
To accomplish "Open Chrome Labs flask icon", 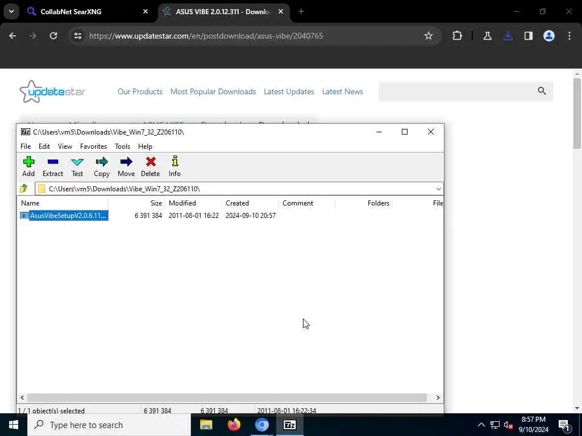I will click(x=488, y=36).
